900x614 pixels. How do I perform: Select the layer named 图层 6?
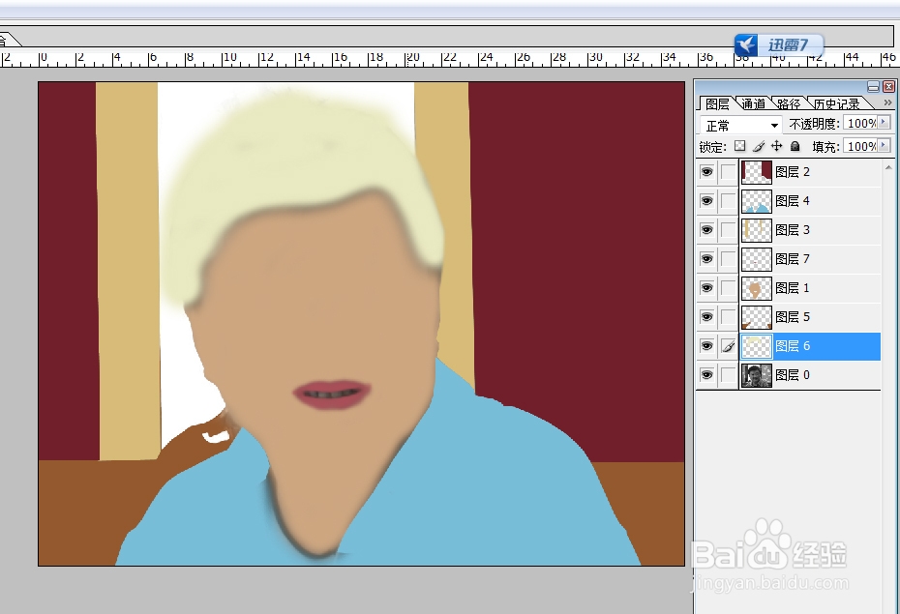[x=792, y=346]
